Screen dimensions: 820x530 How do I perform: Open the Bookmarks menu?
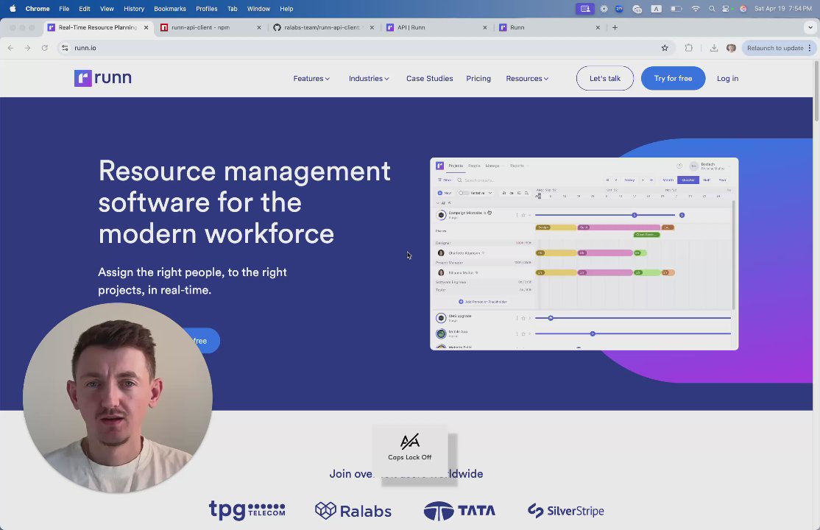point(170,8)
